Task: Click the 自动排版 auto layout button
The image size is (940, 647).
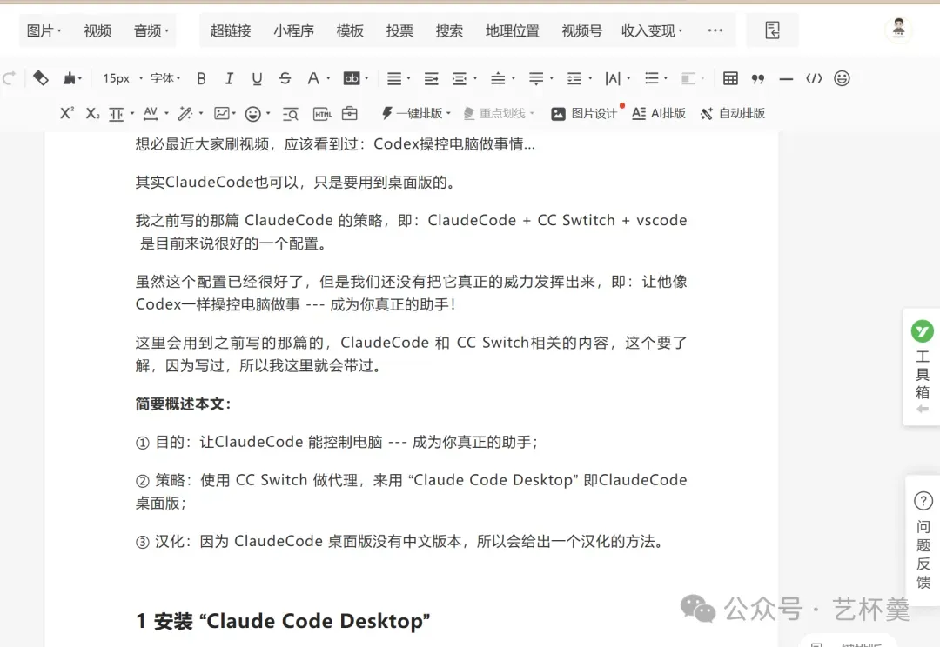Action: tap(733, 113)
